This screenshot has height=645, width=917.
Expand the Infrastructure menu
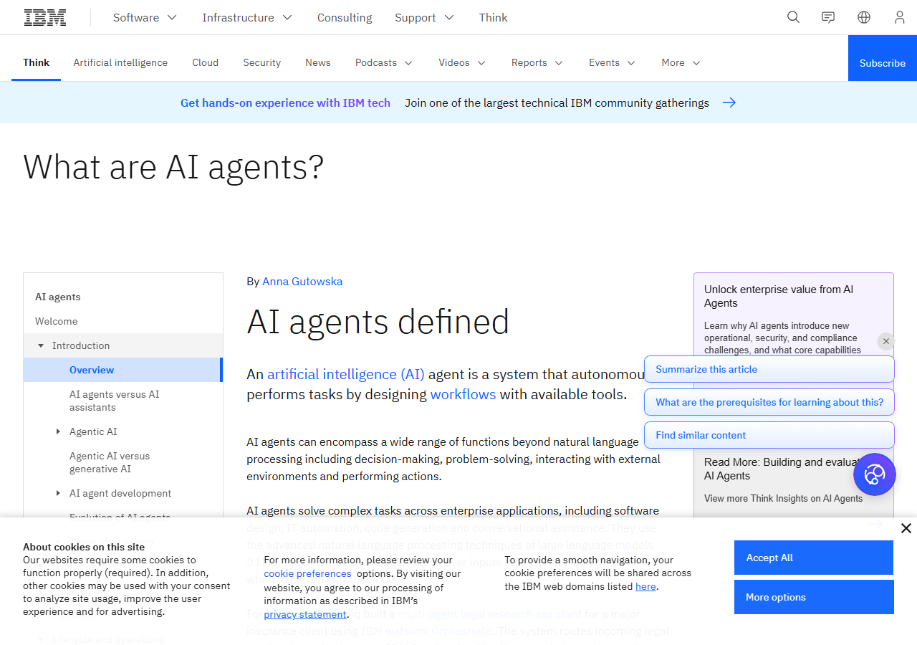coord(247,17)
